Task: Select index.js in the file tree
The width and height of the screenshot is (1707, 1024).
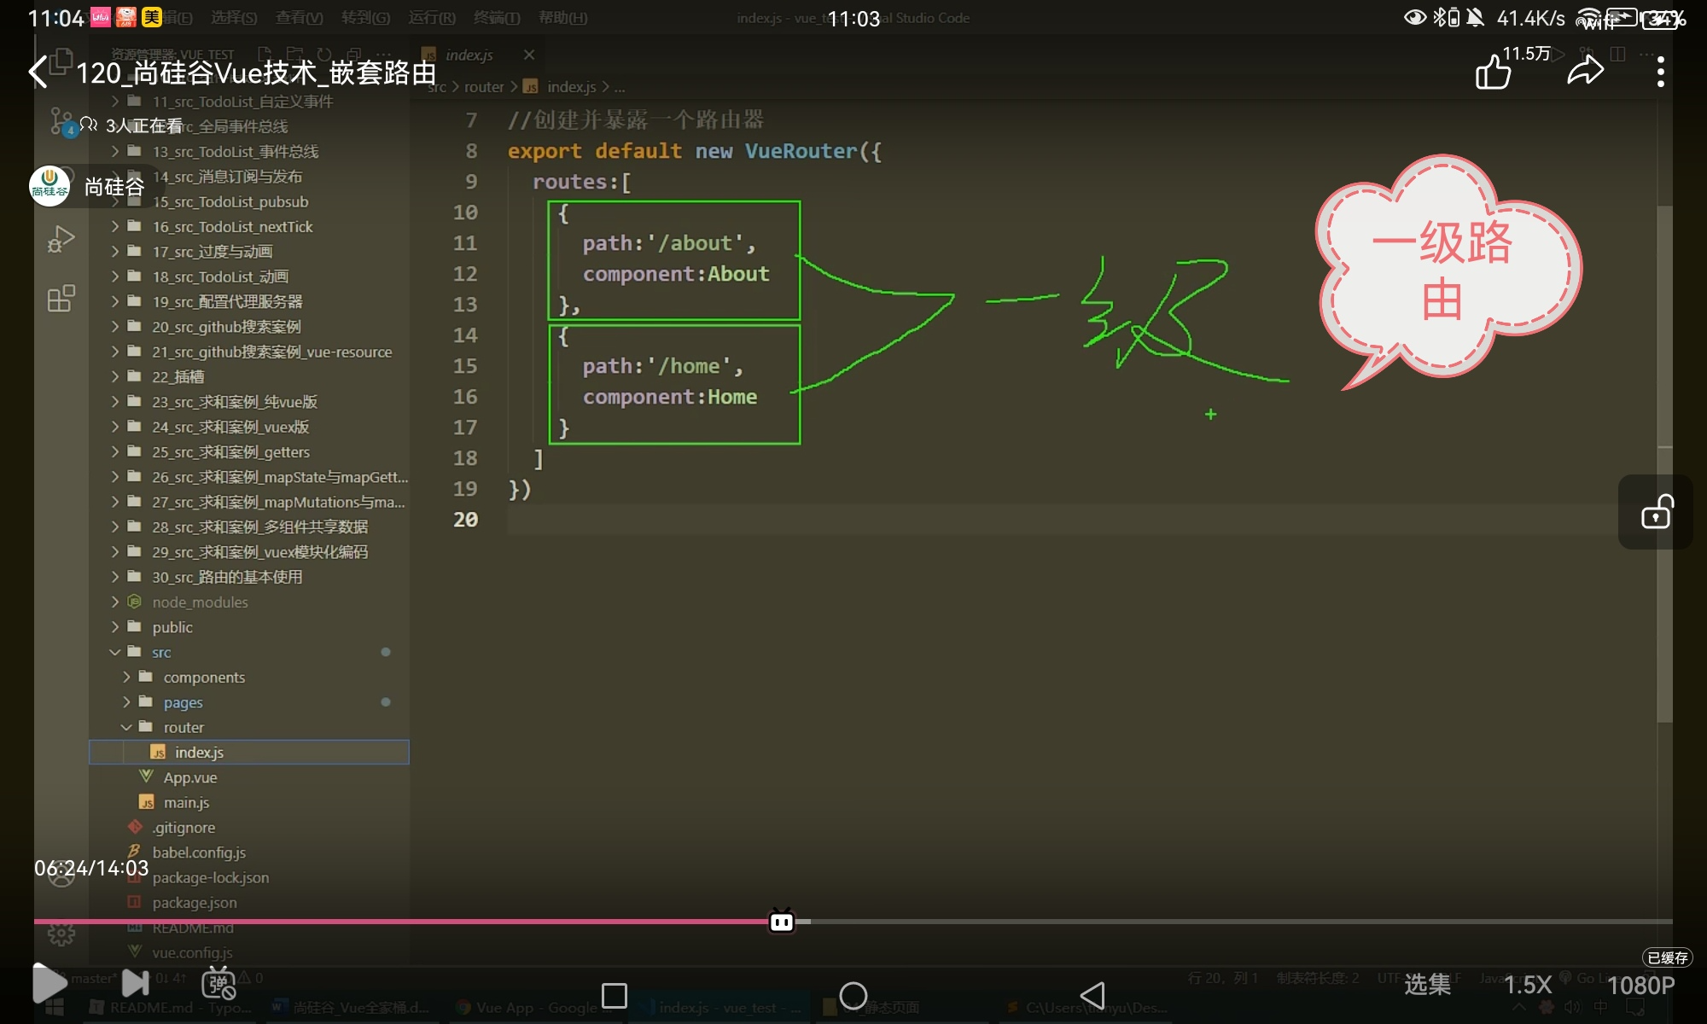Action: pyautogui.click(x=199, y=752)
